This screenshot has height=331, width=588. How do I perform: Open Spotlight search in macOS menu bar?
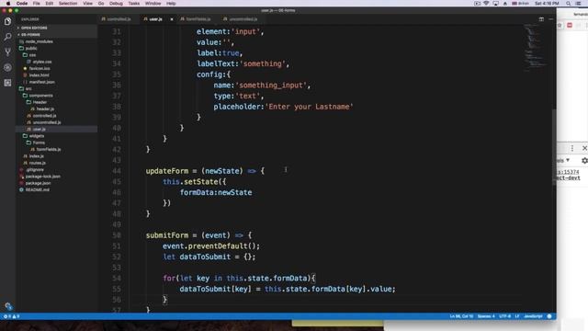pyautogui.click(x=568, y=4)
